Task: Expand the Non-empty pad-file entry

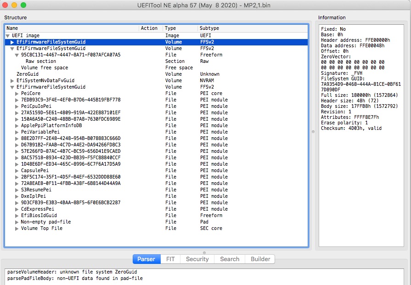Action: [x=17, y=222]
